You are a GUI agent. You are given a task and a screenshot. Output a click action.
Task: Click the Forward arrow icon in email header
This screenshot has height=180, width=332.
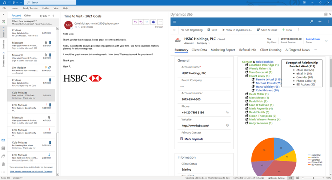pyautogui.click(x=146, y=22)
